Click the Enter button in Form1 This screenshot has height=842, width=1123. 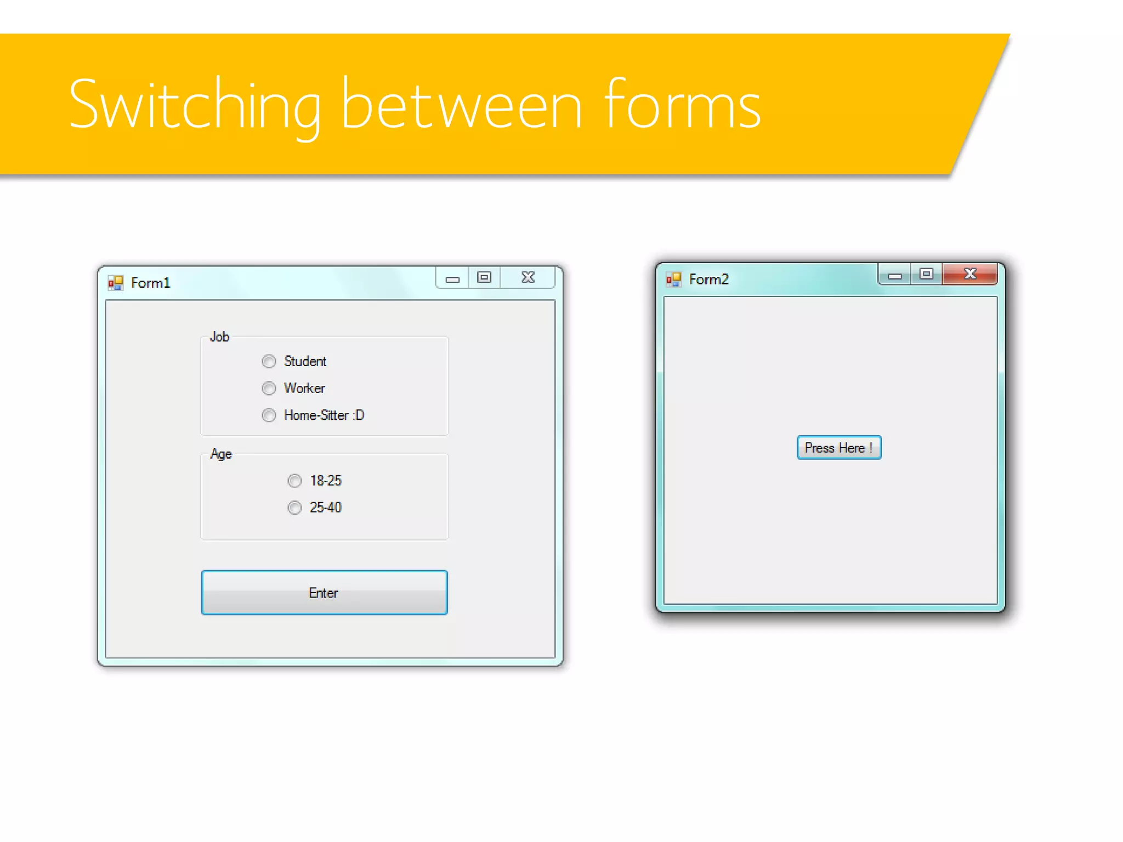pyautogui.click(x=324, y=593)
